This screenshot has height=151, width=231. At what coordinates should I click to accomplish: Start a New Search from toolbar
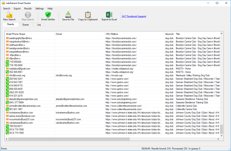coord(9,16)
